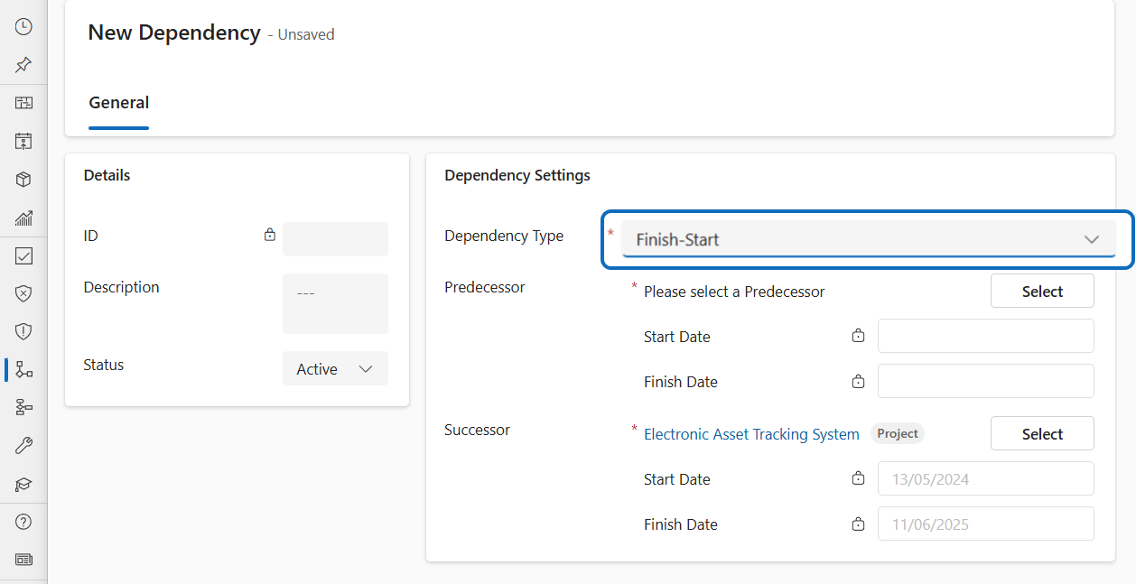Open the shield exclamation icon in sidebar
Viewport: 1136px width, 584px height.
[24, 331]
